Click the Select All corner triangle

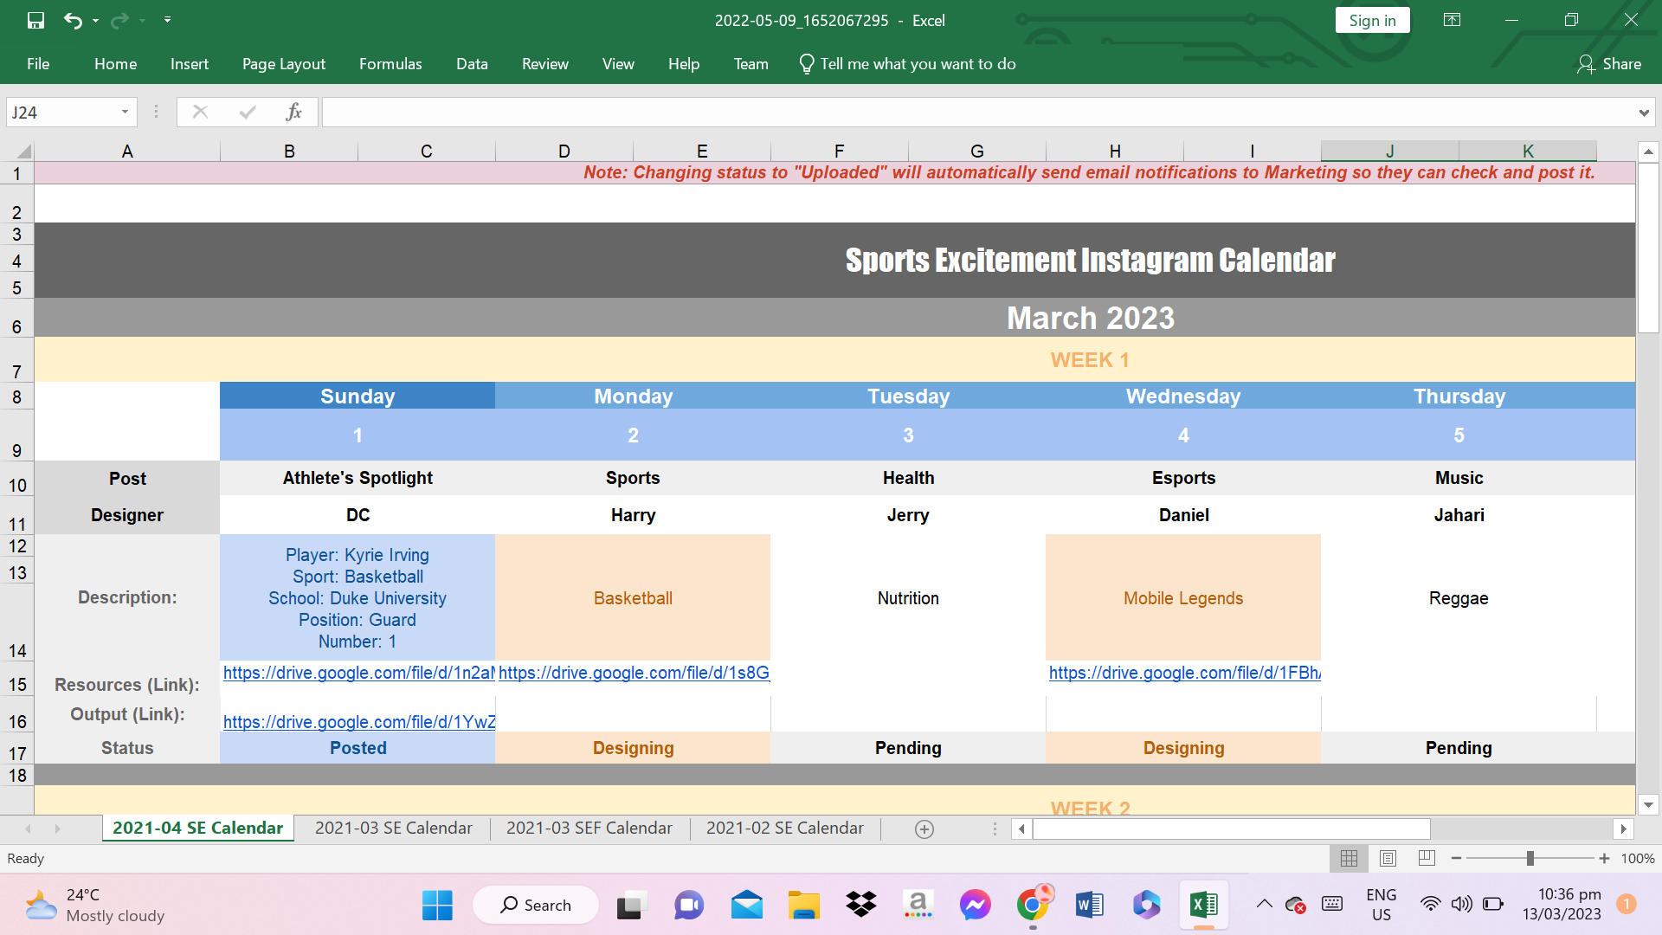[23, 152]
